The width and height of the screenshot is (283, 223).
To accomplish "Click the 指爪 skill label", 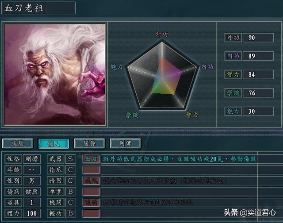I will pyautogui.click(x=56, y=170).
